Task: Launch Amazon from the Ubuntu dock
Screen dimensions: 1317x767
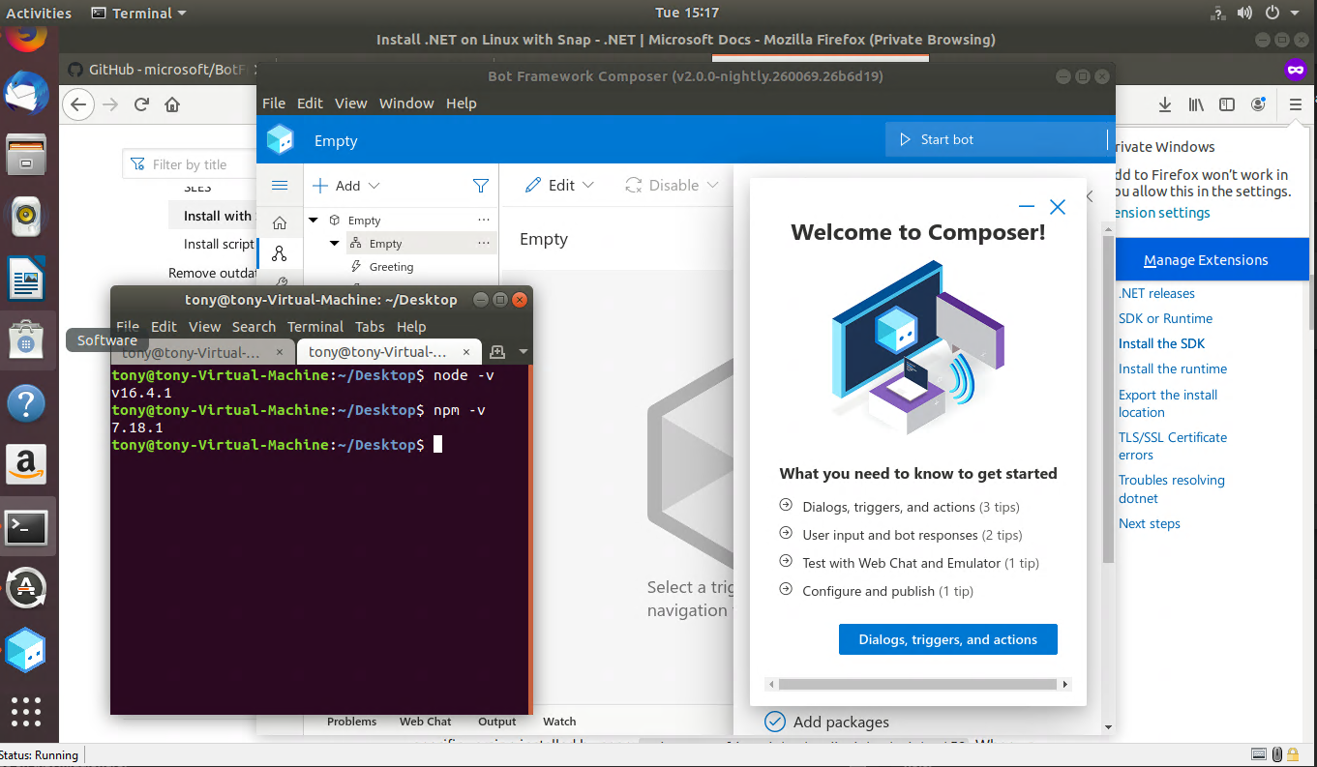Action: point(26,464)
